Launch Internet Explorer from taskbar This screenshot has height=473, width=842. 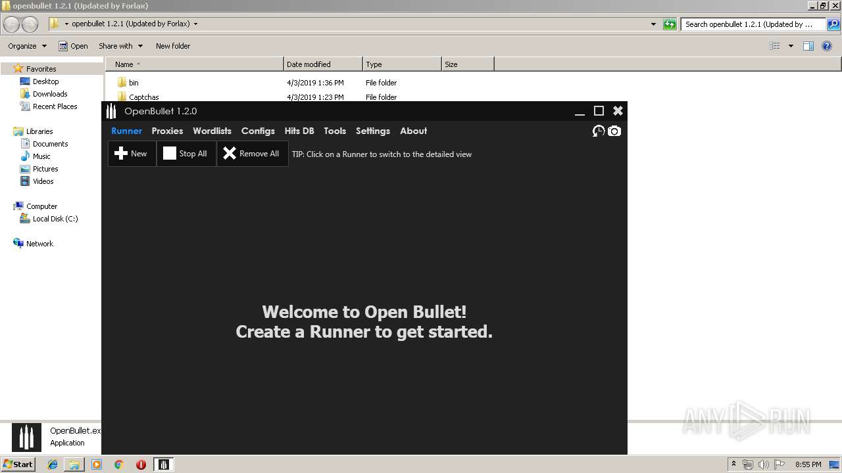[x=53, y=464]
